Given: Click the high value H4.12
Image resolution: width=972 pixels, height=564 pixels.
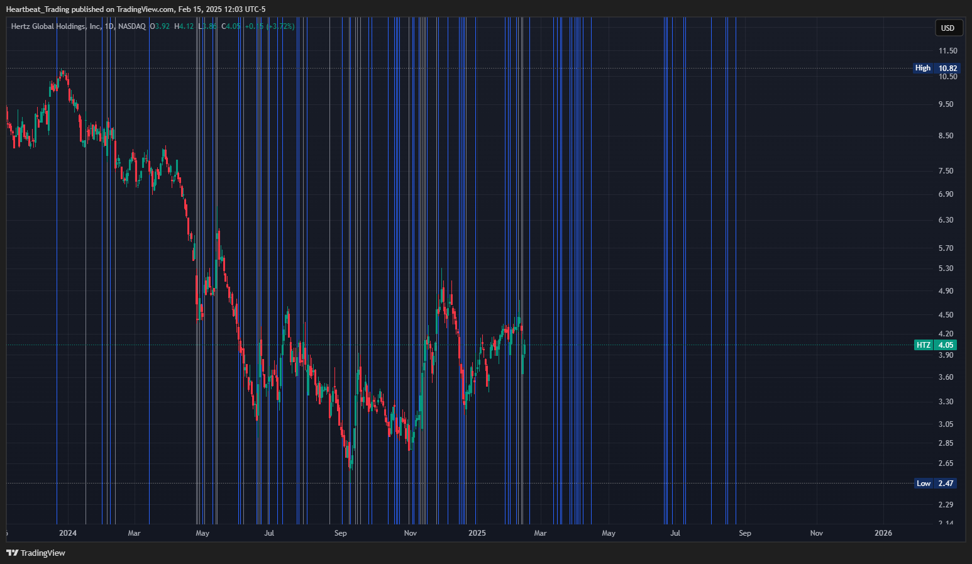Looking at the screenshot, I should point(184,26).
